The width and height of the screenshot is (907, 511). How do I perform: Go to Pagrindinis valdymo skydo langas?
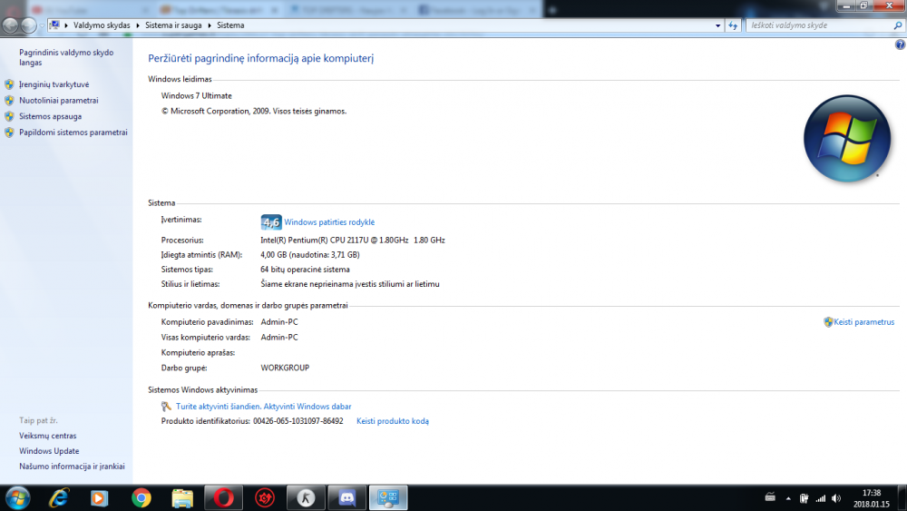(66, 57)
